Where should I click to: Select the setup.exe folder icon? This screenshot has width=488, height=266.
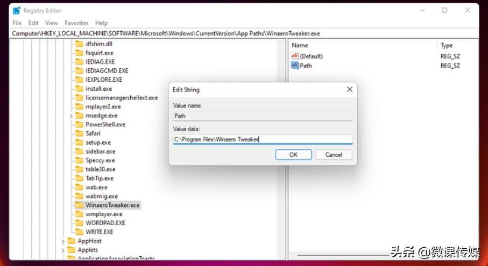click(x=80, y=142)
